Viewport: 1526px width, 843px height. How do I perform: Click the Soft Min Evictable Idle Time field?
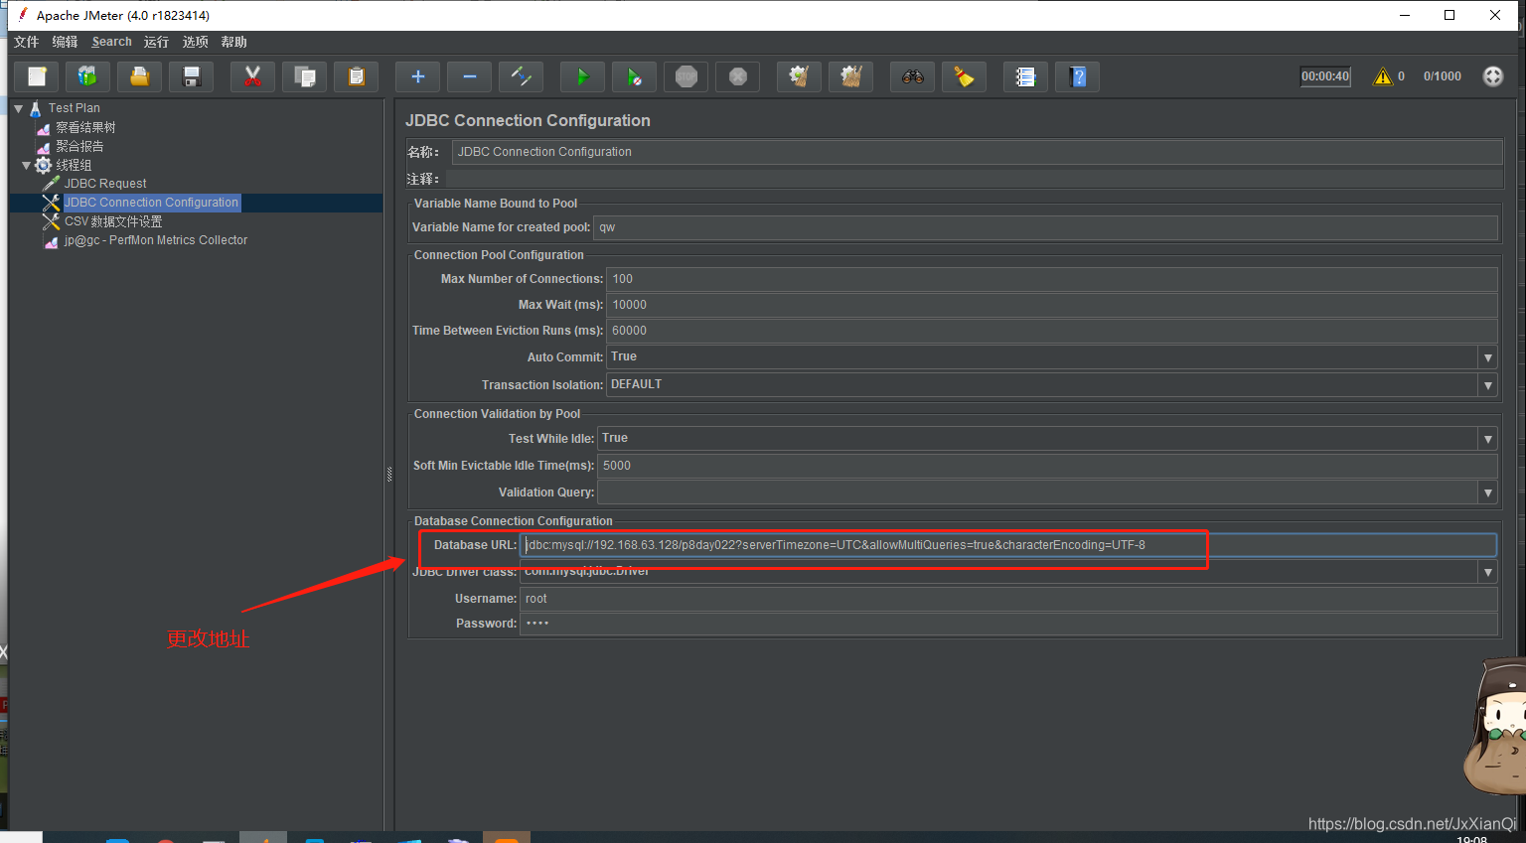click(x=1047, y=466)
